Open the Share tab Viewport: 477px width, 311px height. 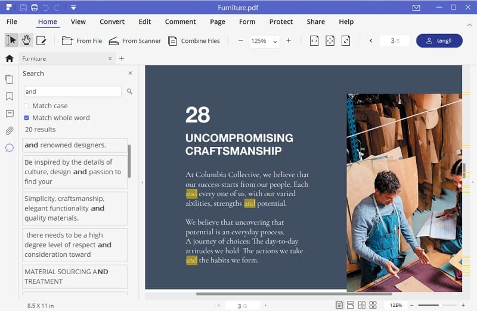(316, 22)
